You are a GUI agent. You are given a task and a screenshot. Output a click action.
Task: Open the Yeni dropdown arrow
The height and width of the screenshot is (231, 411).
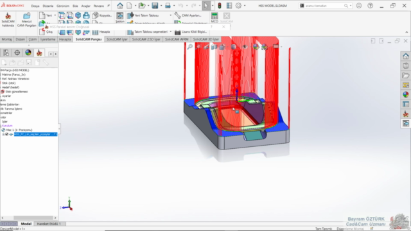[x=55, y=15]
